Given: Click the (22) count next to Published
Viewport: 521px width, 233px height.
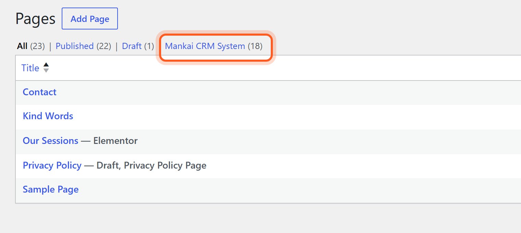Looking at the screenshot, I should [x=104, y=46].
